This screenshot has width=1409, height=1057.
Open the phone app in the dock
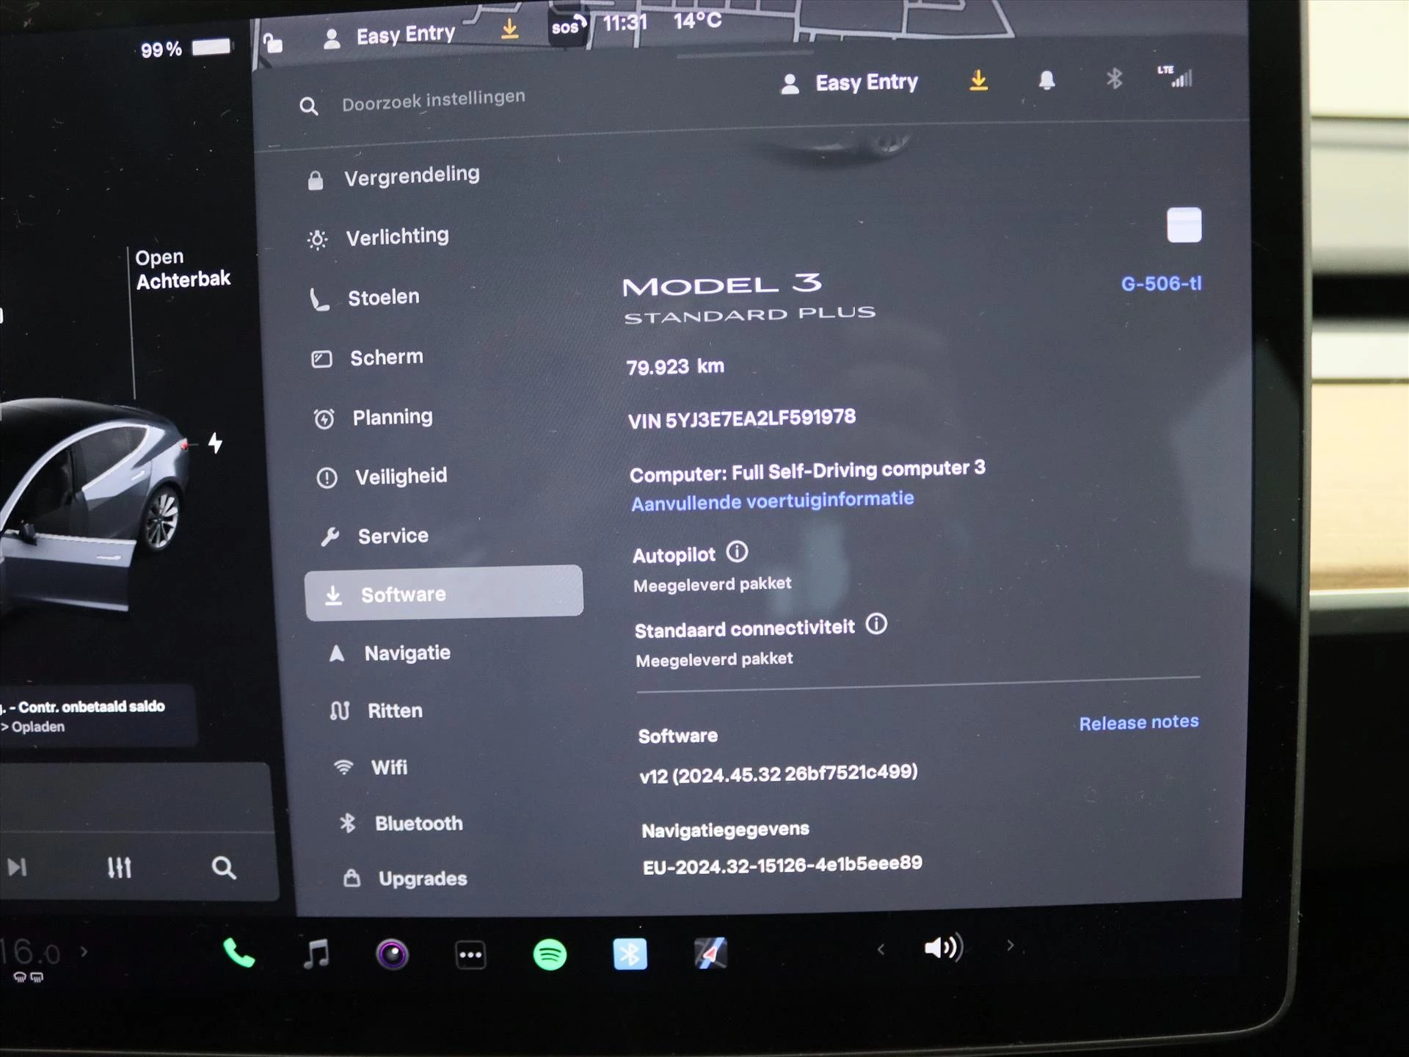[239, 954]
